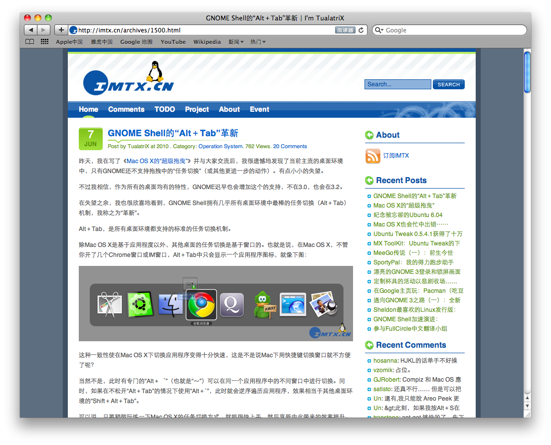
Task: Click green arrow icon beside About heading
Action: click(x=369, y=135)
